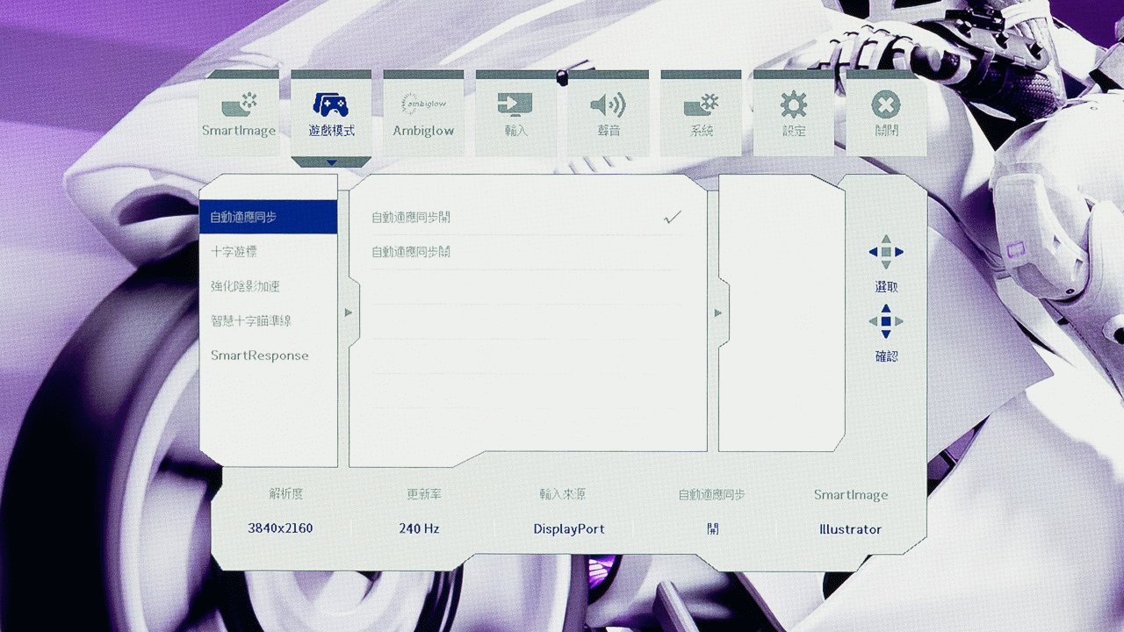
Task: Click the 選取 label
Action: [x=886, y=287]
